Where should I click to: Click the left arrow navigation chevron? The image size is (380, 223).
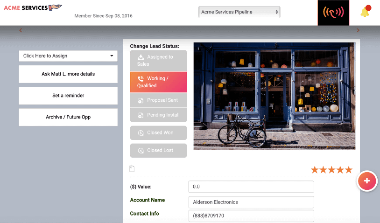tap(21, 30)
